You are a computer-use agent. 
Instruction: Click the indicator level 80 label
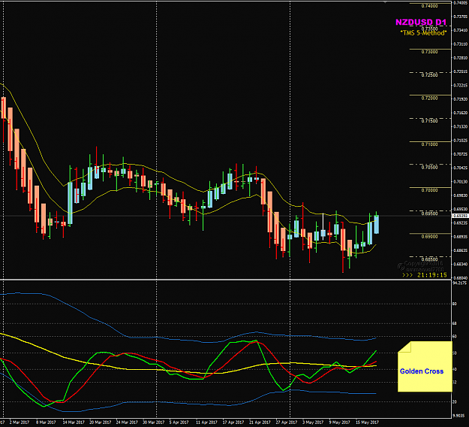(x=455, y=304)
